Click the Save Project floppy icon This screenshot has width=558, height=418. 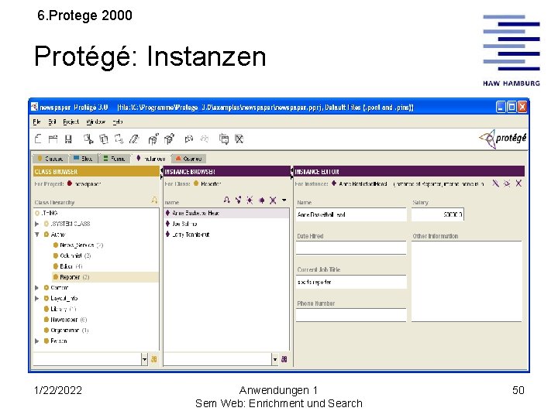point(68,139)
